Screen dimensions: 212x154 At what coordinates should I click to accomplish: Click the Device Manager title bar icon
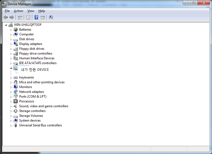point(4,4)
